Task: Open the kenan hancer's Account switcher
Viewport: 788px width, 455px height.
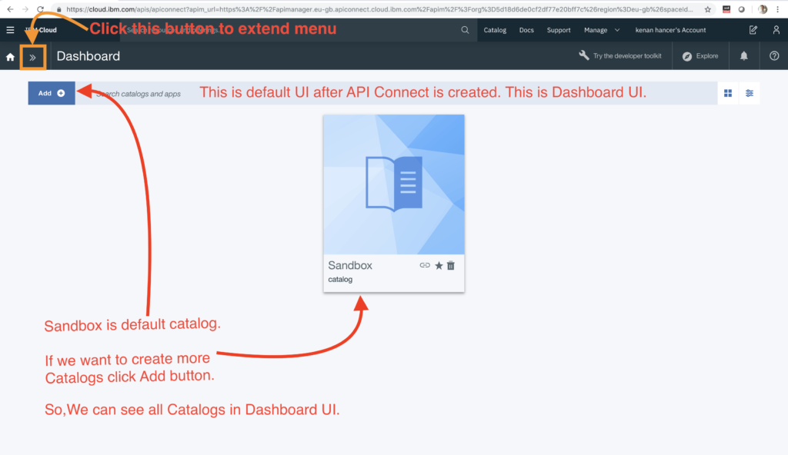Action: point(670,30)
